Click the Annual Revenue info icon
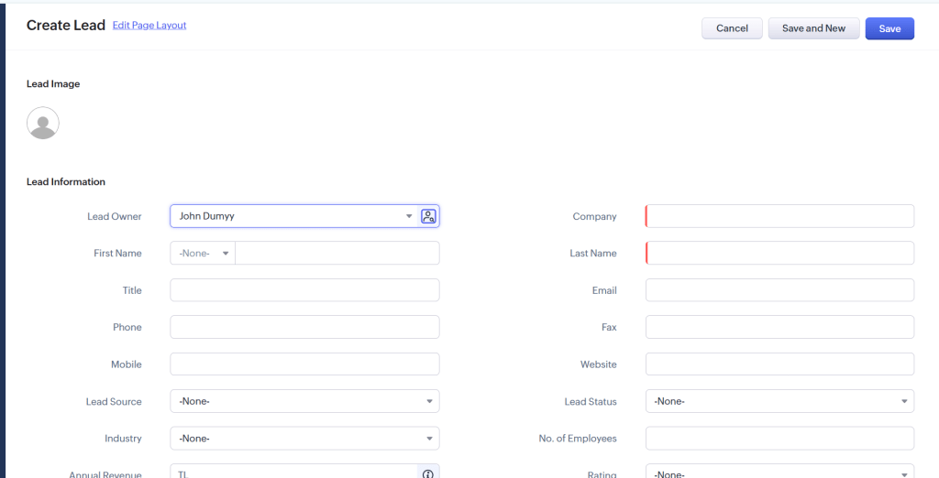 [427, 473]
